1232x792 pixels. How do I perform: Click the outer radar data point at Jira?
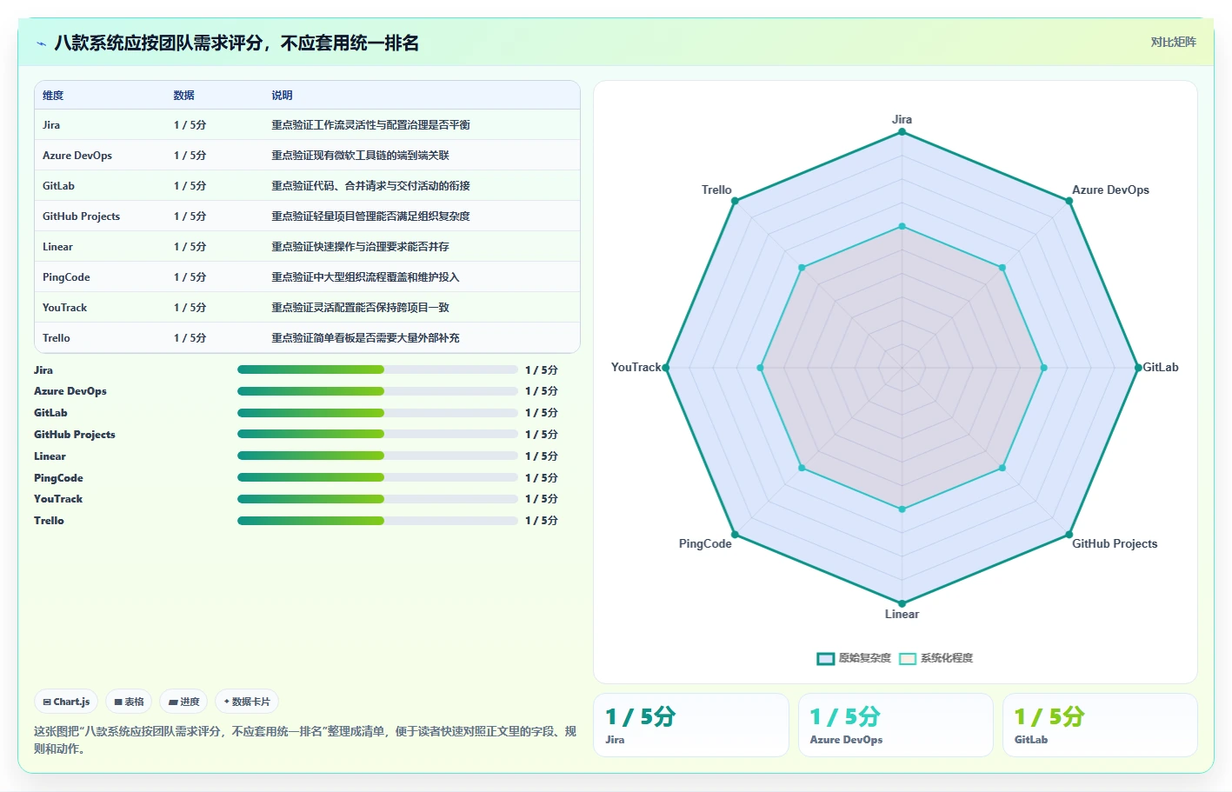(x=902, y=132)
